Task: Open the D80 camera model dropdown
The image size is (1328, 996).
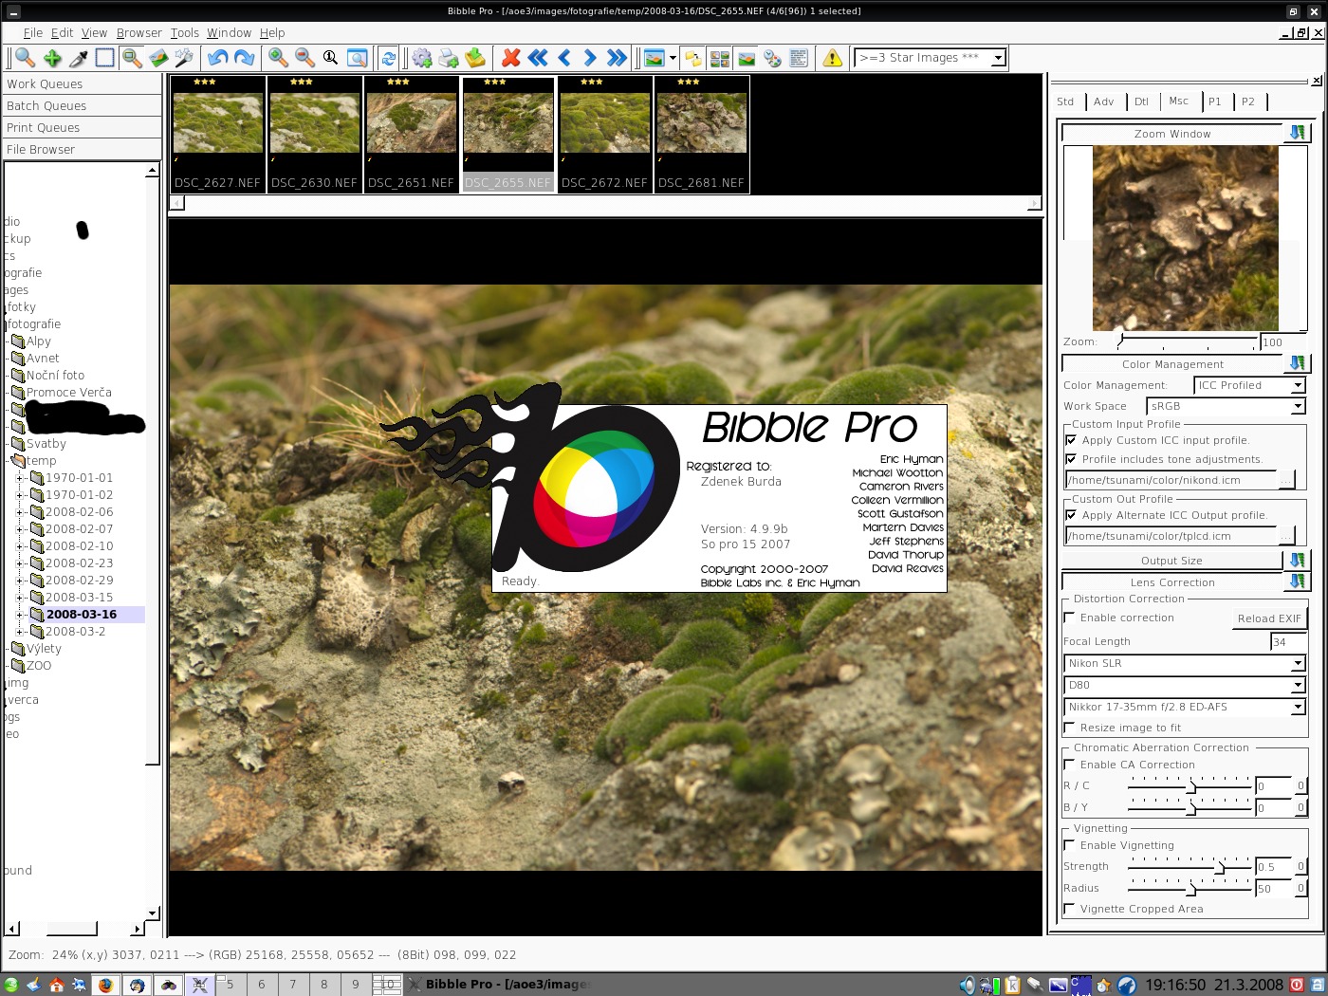Action: pyautogui.click(x=1298, y=685)
